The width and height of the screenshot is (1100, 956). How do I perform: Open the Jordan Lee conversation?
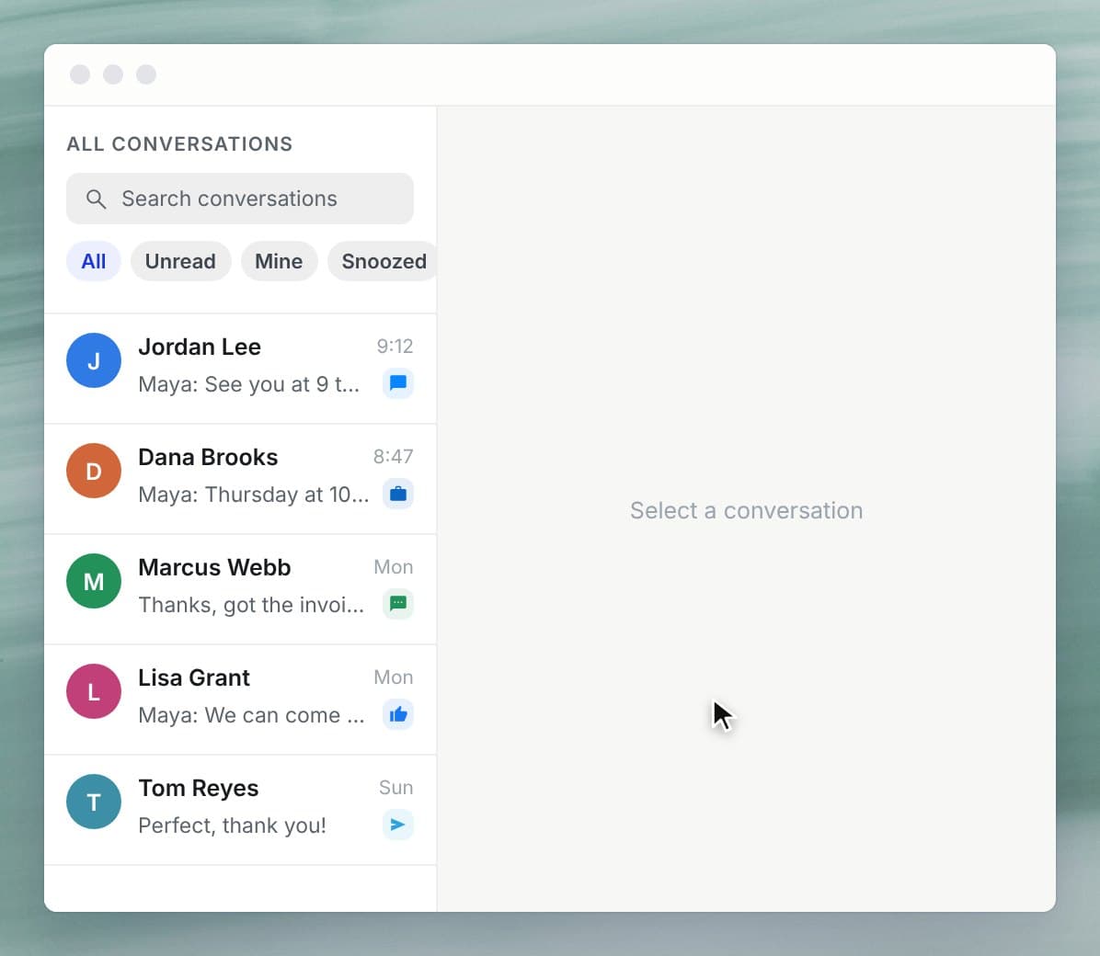240,369
